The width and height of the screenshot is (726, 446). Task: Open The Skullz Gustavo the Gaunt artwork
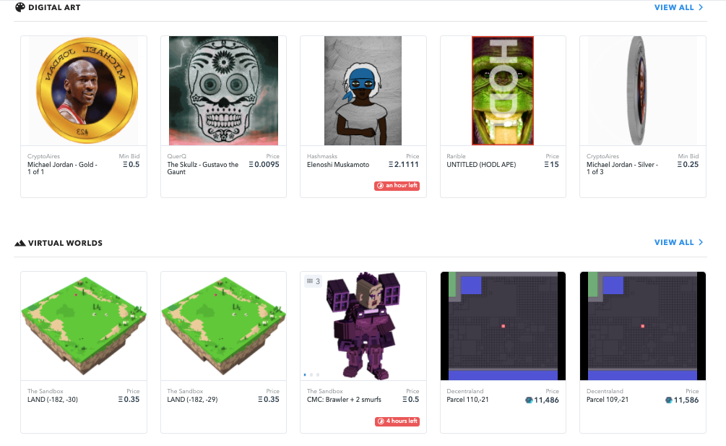(224, 91)
